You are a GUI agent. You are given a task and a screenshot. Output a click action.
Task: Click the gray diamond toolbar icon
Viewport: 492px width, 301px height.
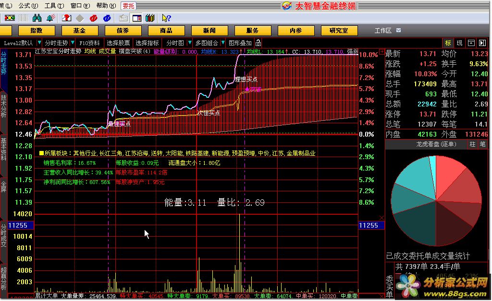pos(80,18)
